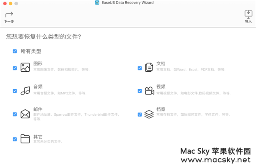This screenshot has height=167, width=256.
Task: Click the 档案 heading text
Action: pyautogui.click(x=161, y=109)
